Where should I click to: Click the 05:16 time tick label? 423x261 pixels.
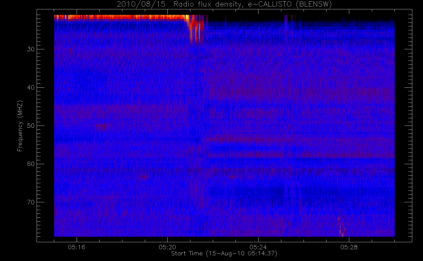(76, 247)
